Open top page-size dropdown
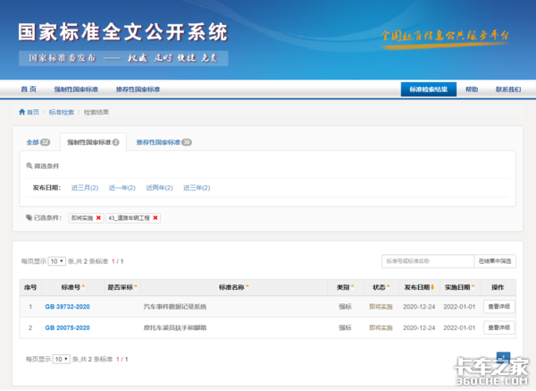Image resolution: width=536 pixels, height=391 pixels. (x=58, y=261)
